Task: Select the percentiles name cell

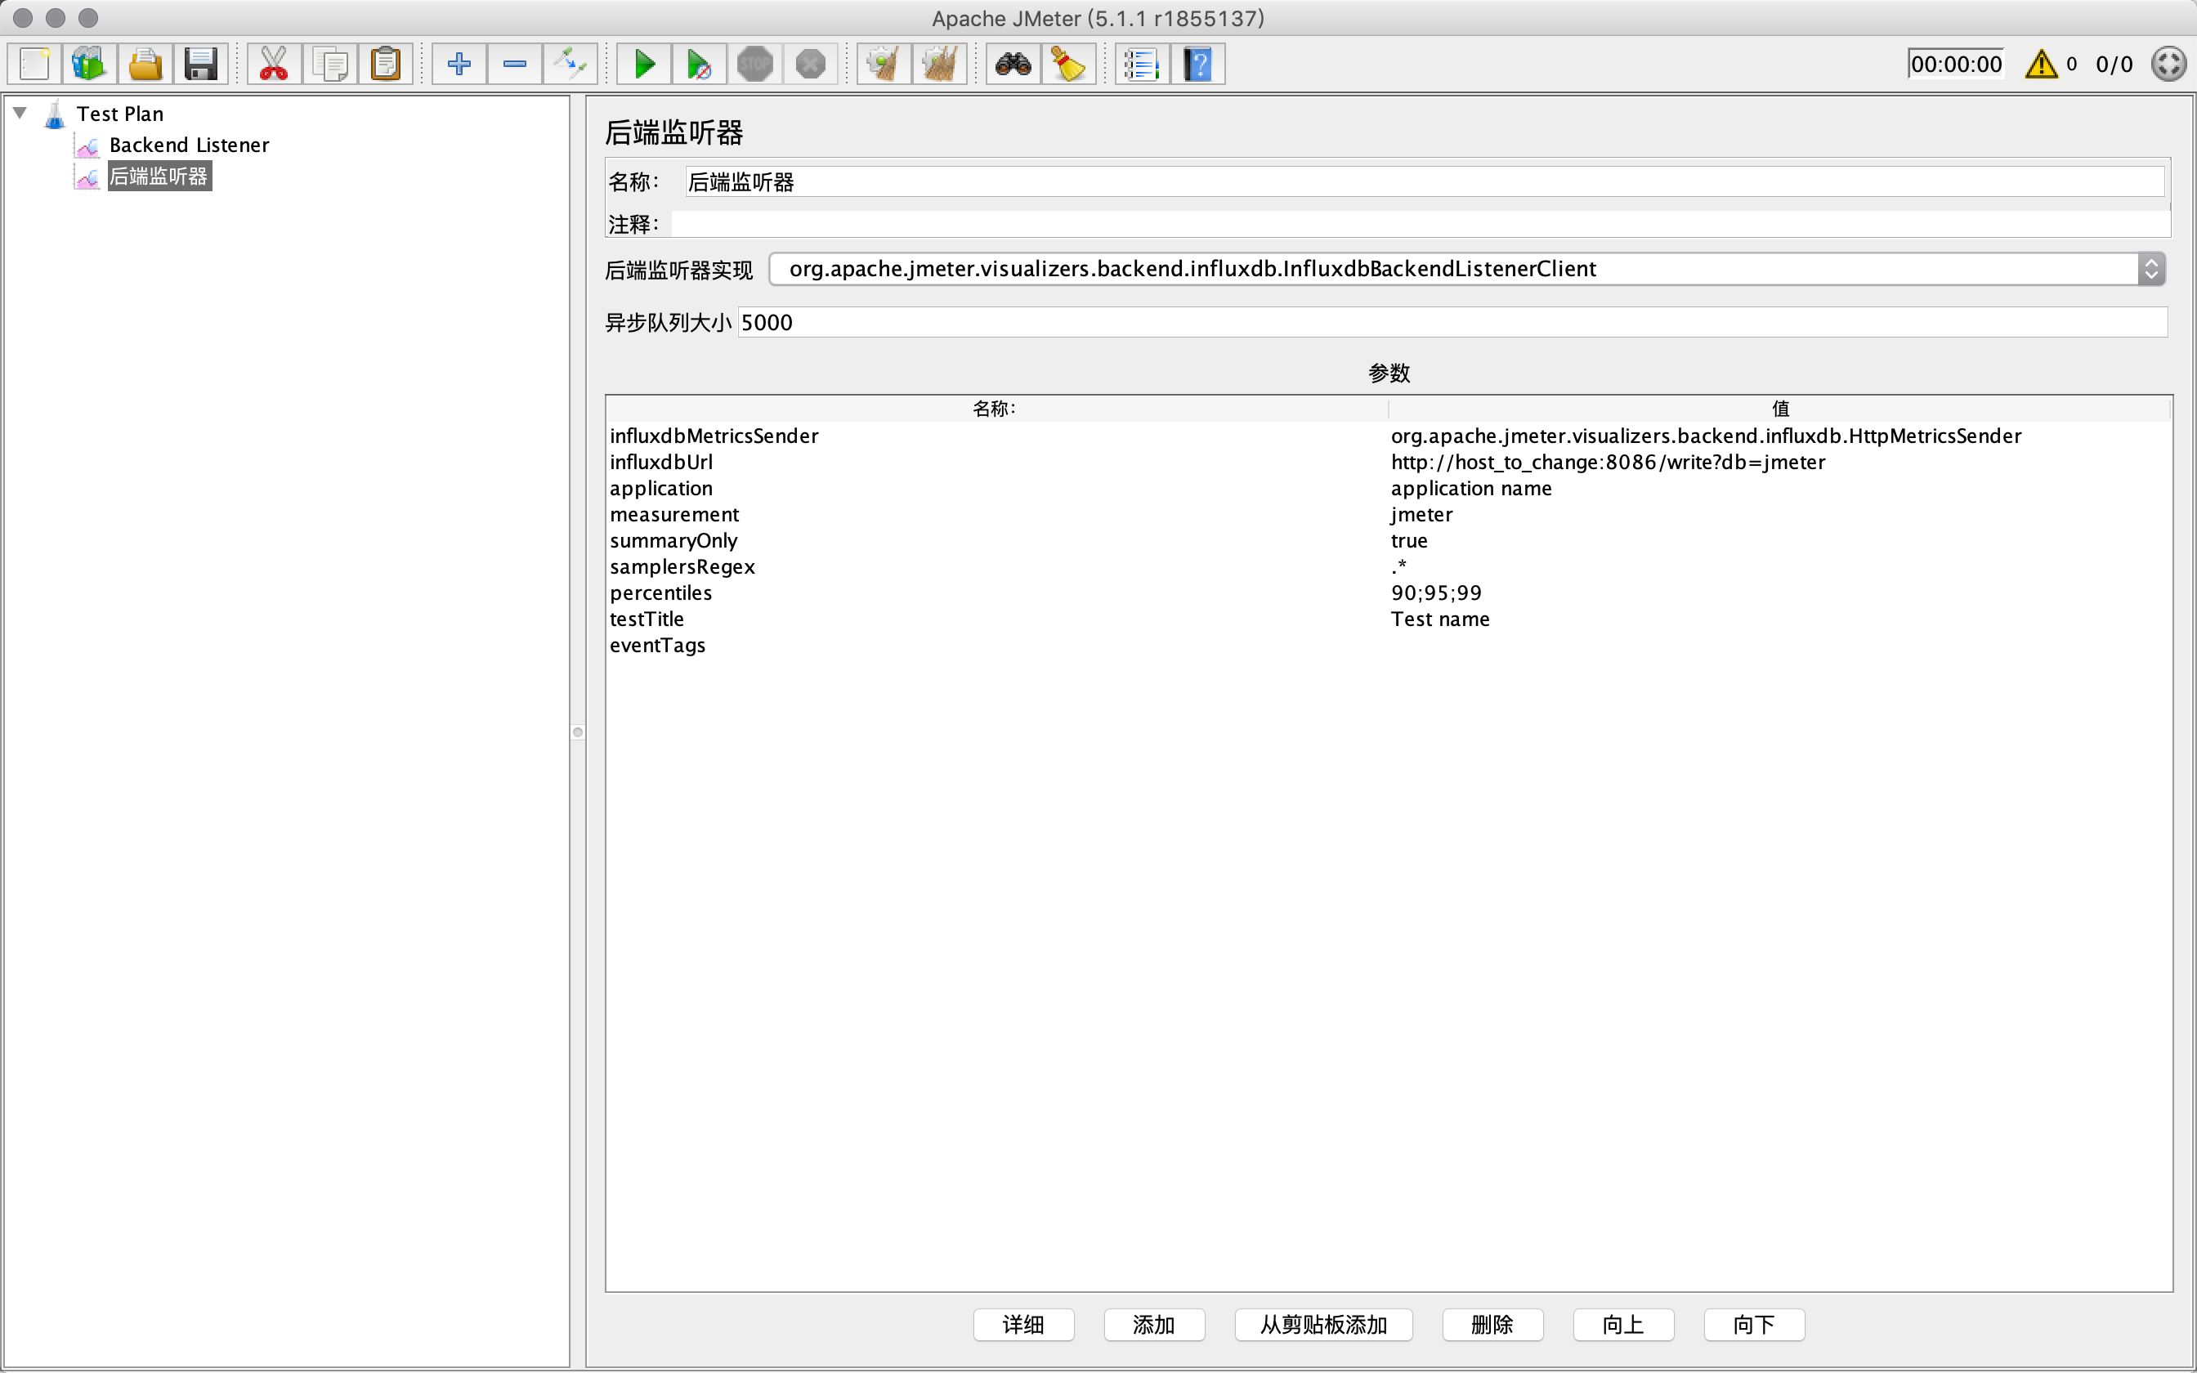Action: (997, 593)
